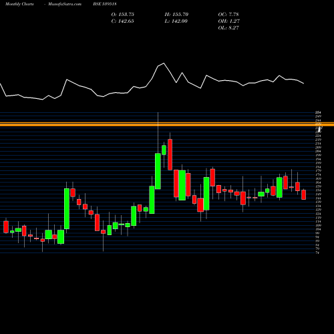Screen dimensions: 334x334
Task: Click the 224 price axis label
Action: [318, 136]
